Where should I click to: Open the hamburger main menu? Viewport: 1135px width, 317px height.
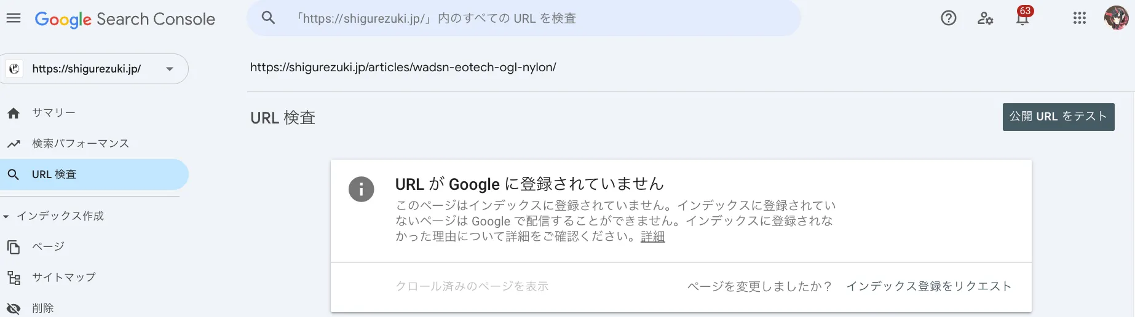14,18
